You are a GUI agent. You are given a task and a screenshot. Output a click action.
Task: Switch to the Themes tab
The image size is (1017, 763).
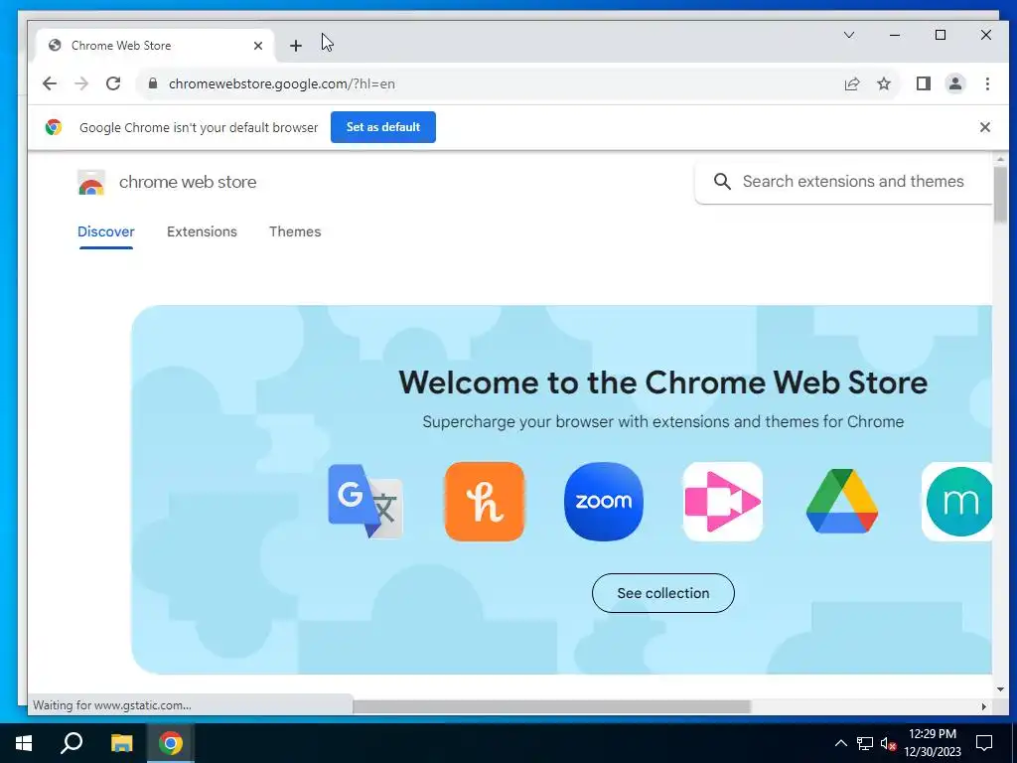[x=295, y=231]
